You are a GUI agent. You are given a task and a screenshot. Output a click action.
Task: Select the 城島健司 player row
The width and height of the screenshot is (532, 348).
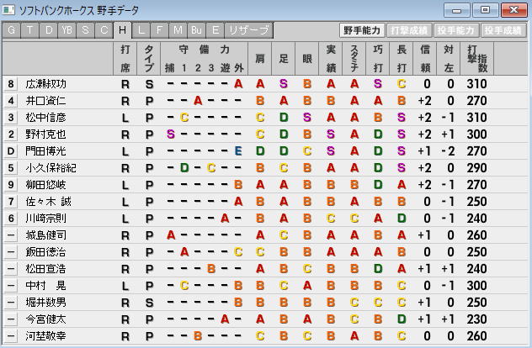point(45,235)
